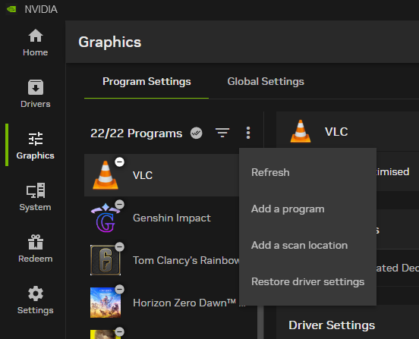Screen dimensions: 419x339
Task: Click the NVIDIA logo in title bar
Action: tap(11, 9)
